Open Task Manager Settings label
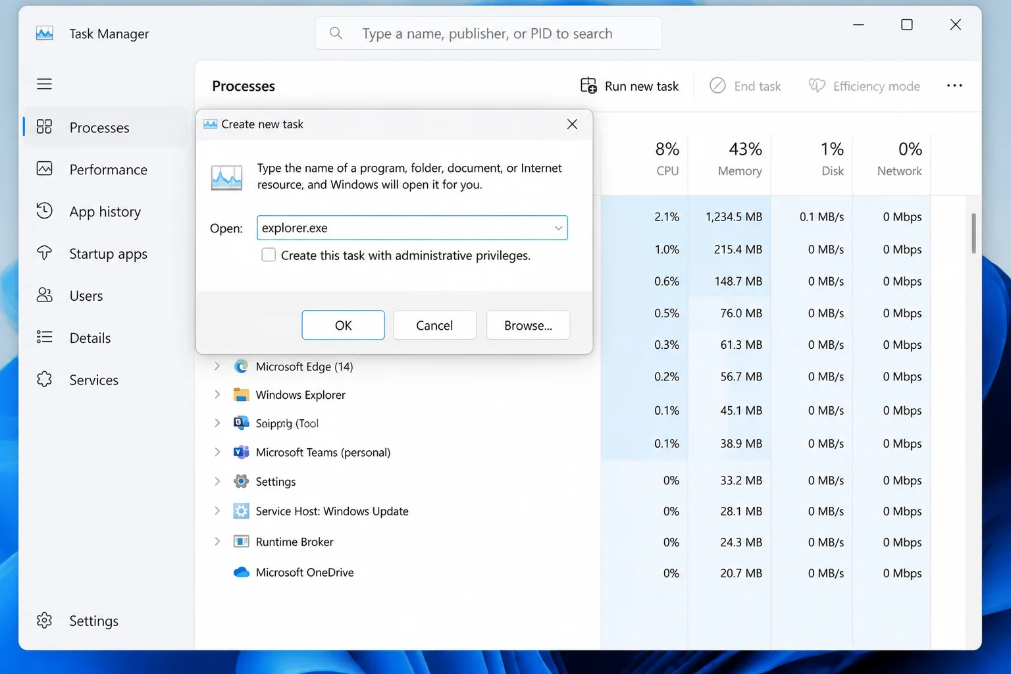The image size is (1011, 674). tap(94, 621)
